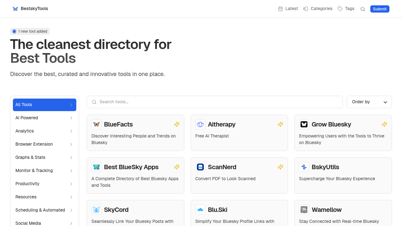This screenshot has width=402, height=226.
Task: Open the Best BlueSky Apps card title
Action: 131,167
